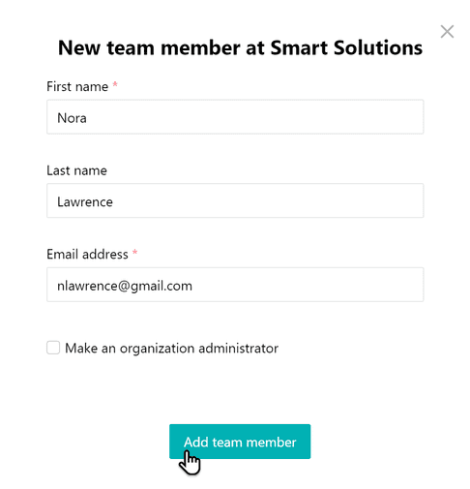This screenshot has height=489, width=470.
Task: Click the "Last name" field label
Action: [x=76, y=170]
